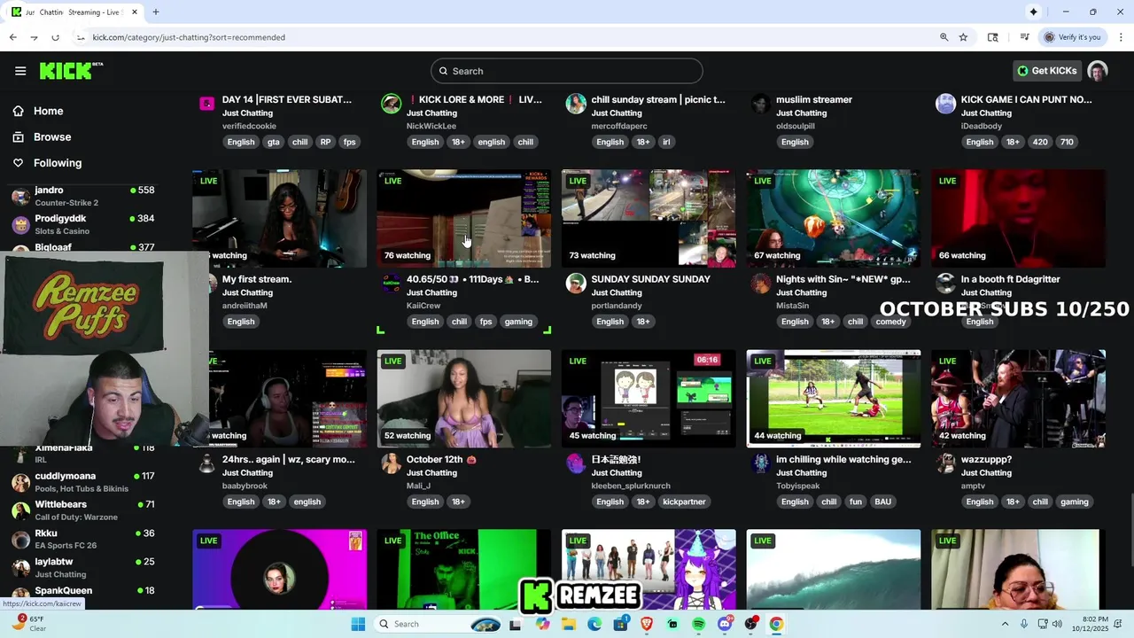Click cuddlymoana's sidebar avatar
This screenshot has height=638, width=1134.
(20, 482)
